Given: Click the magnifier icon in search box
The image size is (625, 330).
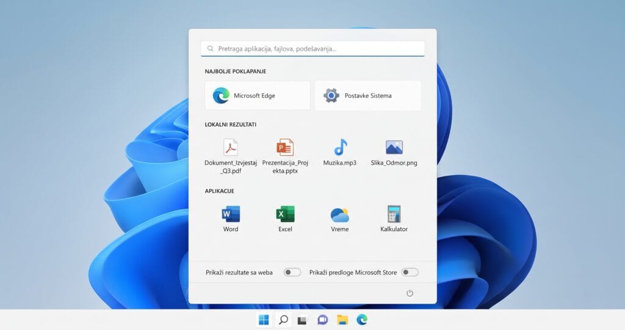Looking at the screenshot, I should [x=211, y=49].
